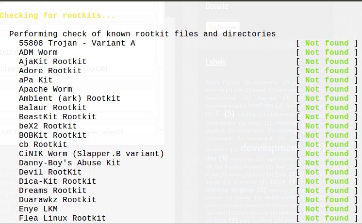This screenshot has height=224, width=362.
Task: Click the '55808 Trojan - Variant A' line
Action: pyautogui.click(x=77, y=43)
